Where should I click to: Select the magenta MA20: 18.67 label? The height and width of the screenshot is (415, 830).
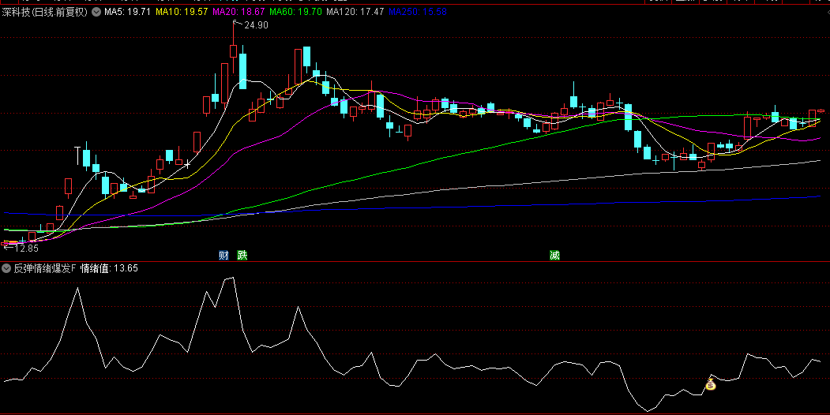click(238, 12)
